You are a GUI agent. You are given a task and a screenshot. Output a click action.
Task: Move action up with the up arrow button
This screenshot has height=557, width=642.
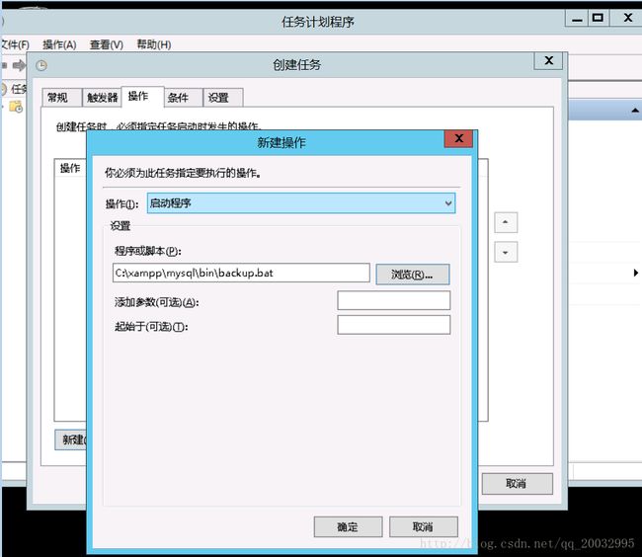pos(506,222)
